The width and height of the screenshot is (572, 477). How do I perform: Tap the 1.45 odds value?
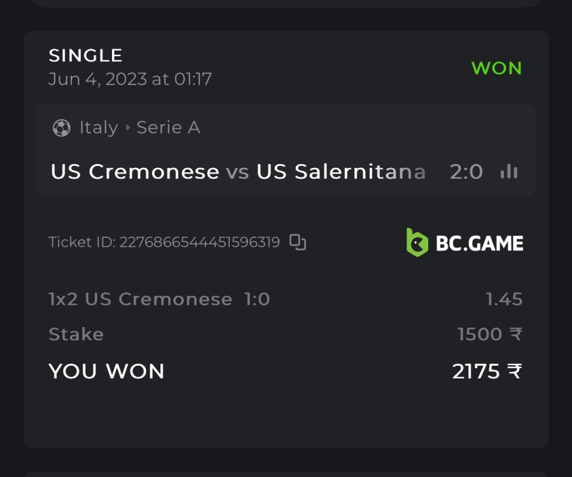click(x=504, y=299)
